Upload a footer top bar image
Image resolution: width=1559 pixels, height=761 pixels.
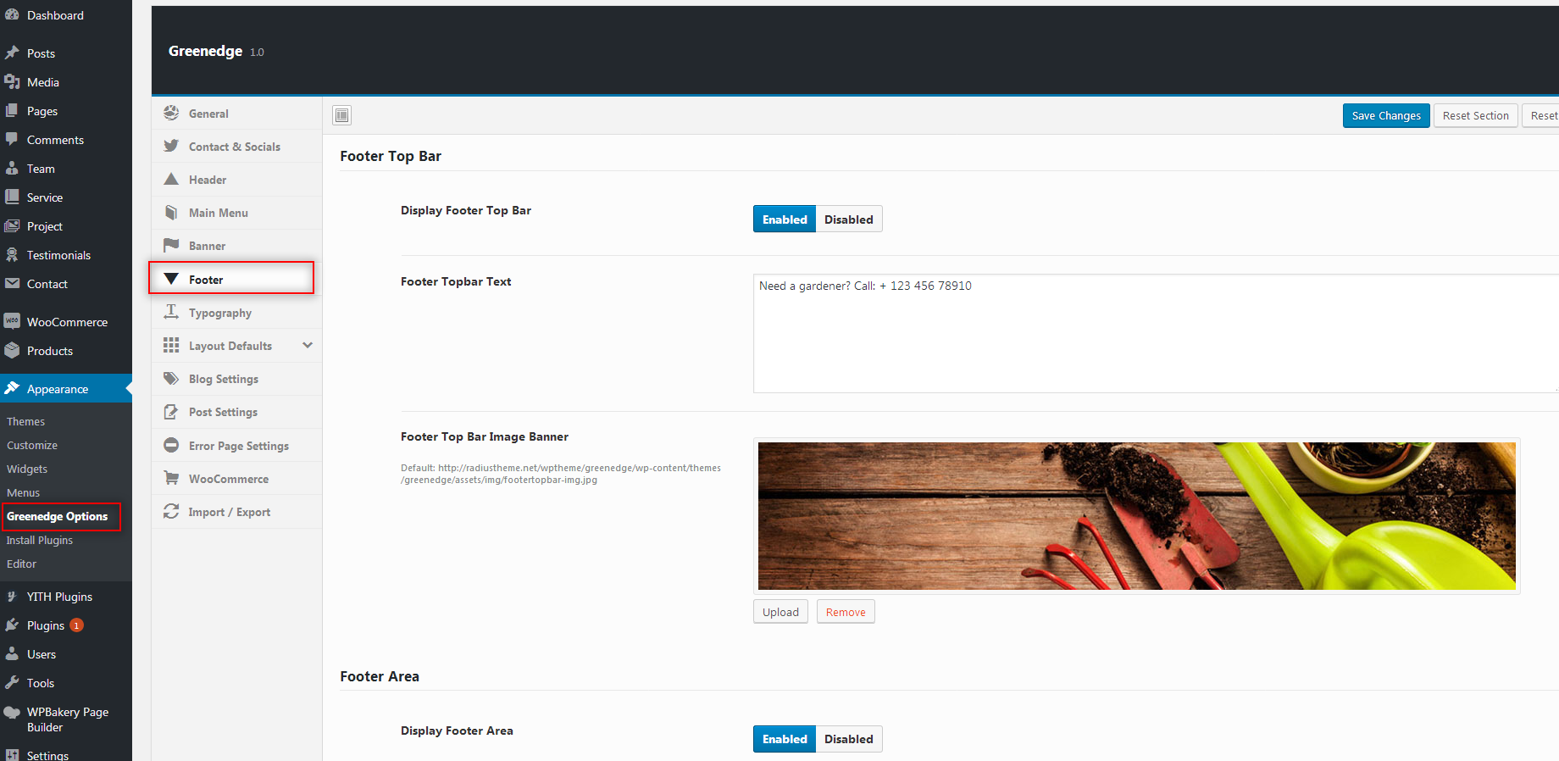780,612
